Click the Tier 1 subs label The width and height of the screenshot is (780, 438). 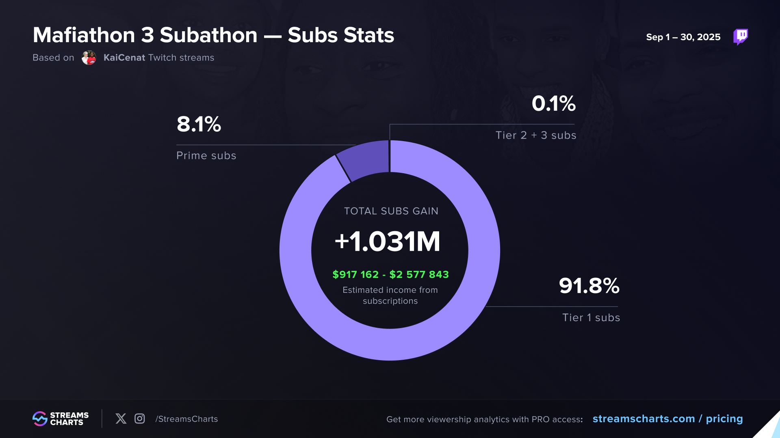point(591,318)
